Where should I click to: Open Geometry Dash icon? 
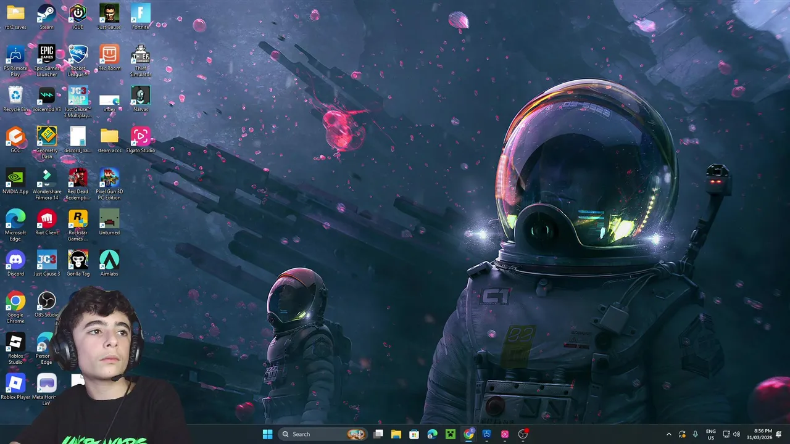[x=46, y=143]
